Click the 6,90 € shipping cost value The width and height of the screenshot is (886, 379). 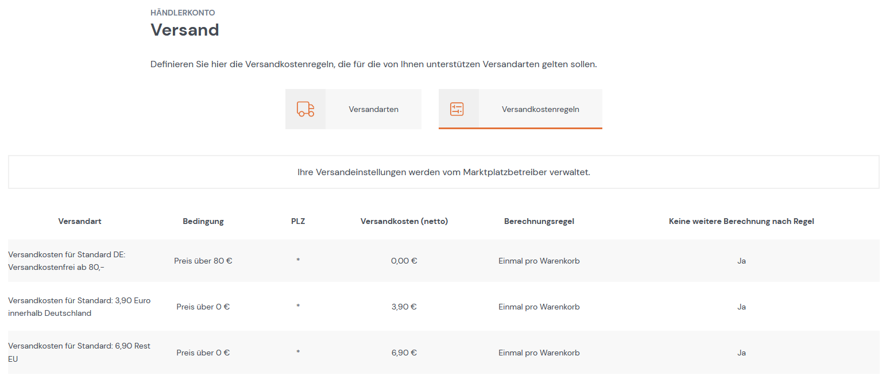404,353
